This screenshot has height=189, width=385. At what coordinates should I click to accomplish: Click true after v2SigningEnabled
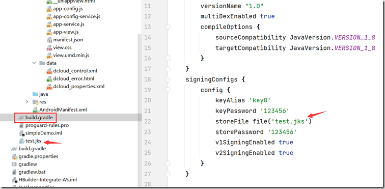(286, 153)
